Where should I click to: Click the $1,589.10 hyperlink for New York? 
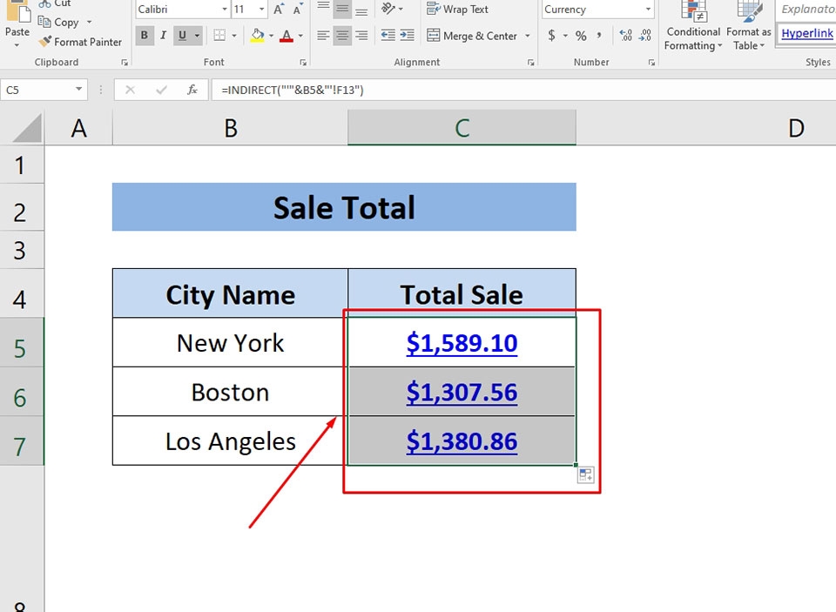(x=461, y=343)
